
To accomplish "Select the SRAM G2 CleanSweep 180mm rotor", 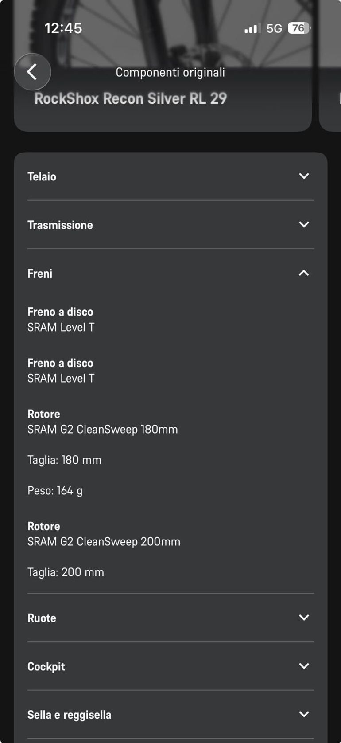I will click(x=103, y=429).
